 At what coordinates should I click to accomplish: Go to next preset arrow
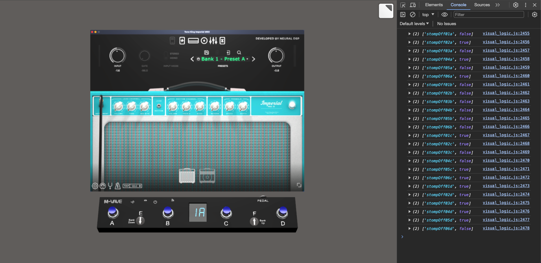point(253,59)
